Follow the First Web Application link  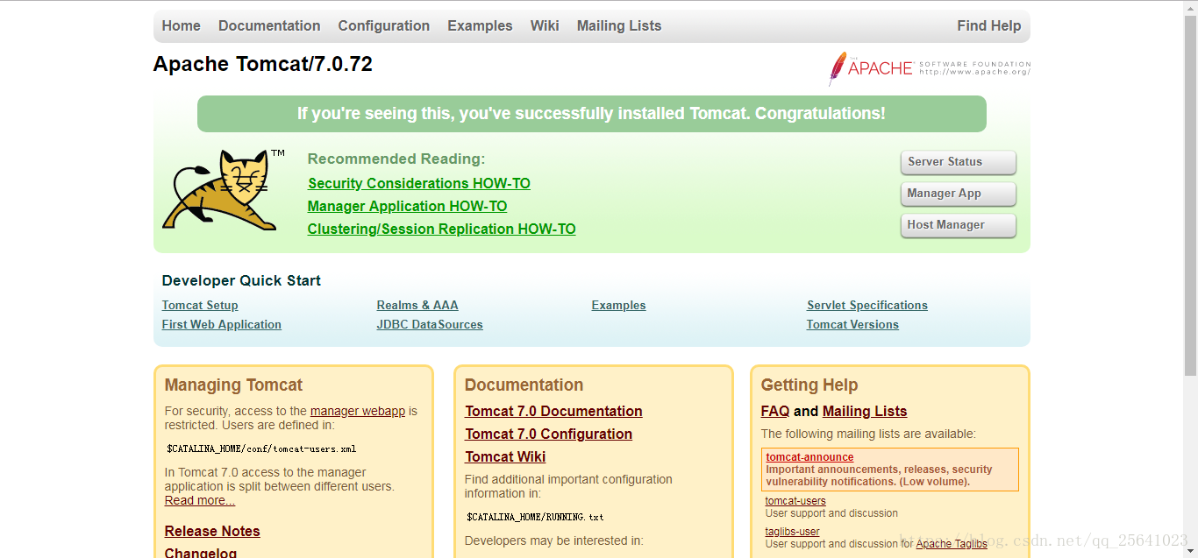coord(222,324)
